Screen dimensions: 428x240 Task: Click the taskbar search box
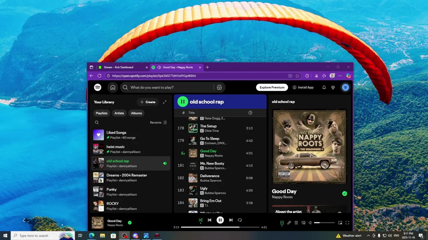coord(42,236)
